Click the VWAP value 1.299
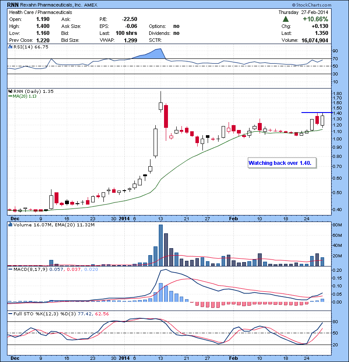The height and width of the screenshot is (362, 349). click(130, 41)
